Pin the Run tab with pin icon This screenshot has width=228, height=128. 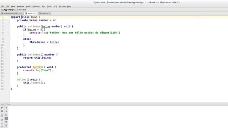click(x=2, y=120)
